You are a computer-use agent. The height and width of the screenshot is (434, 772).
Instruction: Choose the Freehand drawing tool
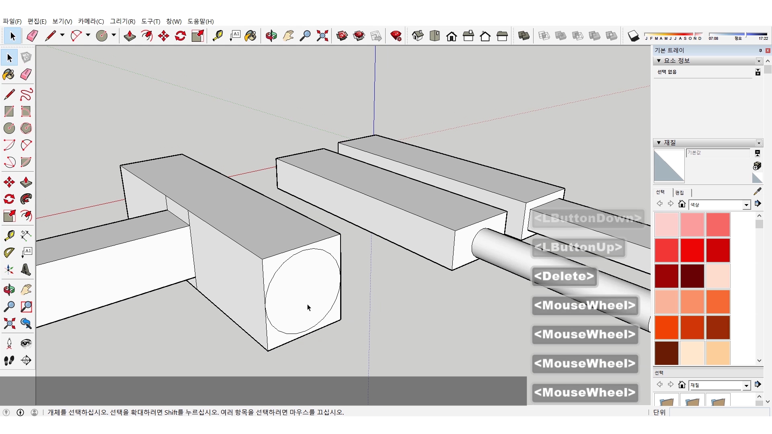pyautogui.click(x=26, y=95)
